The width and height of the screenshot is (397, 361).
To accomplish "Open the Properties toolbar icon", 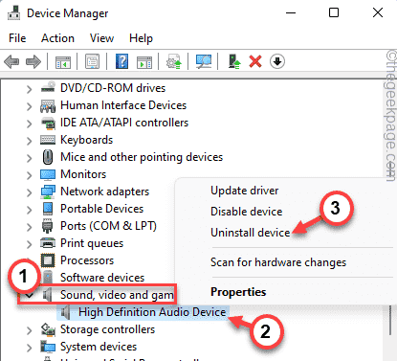I will [92, 61].
